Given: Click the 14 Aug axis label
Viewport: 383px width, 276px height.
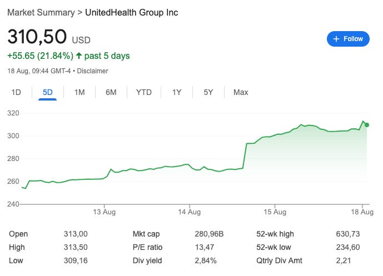Looking at the screenshot, I should click(x=190, y=212).
